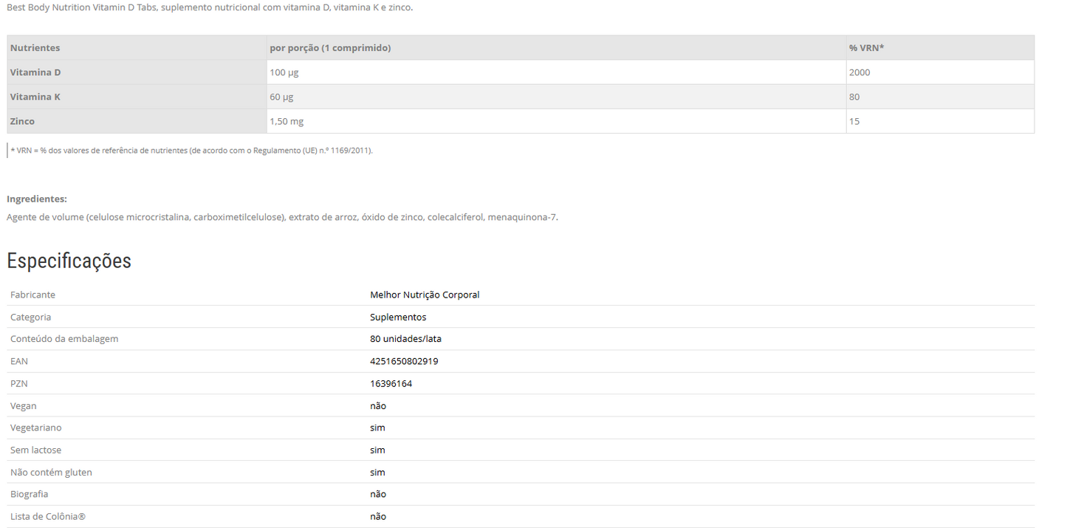Select the Vitamina D row label
This screenshot has height=528, width=1067.
[35, 72]
